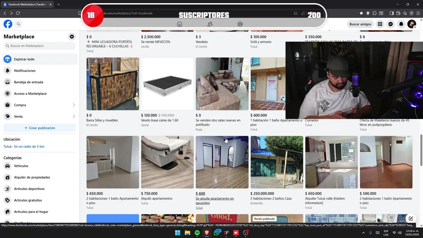Viewport: 423px width, 238px height.
Task: Click the Acceso a Marketplace shield icon
Action: click(x=8, y=94)
